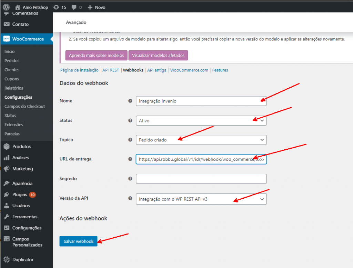Screen dimensions: 353x268
Task: Open the Tópico dropdown showing Pedido criado
Action: tap(201, 140)
